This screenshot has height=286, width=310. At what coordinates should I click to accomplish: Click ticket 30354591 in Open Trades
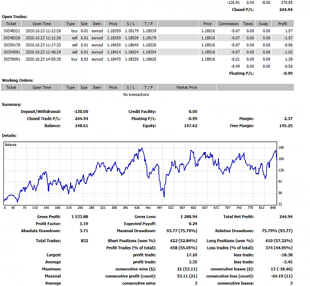(11, 52)
